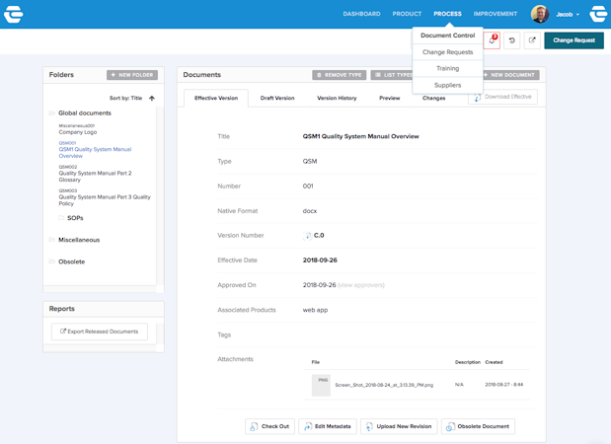Image resolution: width=611 pixels, height=444 pixels.
Task: Switch to the Preview tab
Action: [x=390, y=98]
